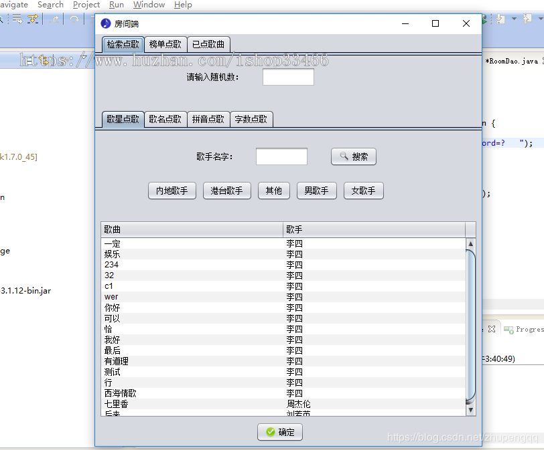This screenshot has height=450, width=544.
Task: Click the 请输入随机数 input field
Action: pos(288,77)
